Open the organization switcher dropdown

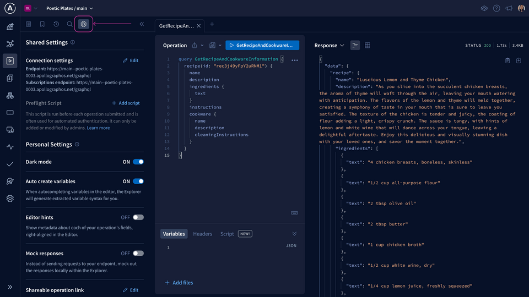31,8
